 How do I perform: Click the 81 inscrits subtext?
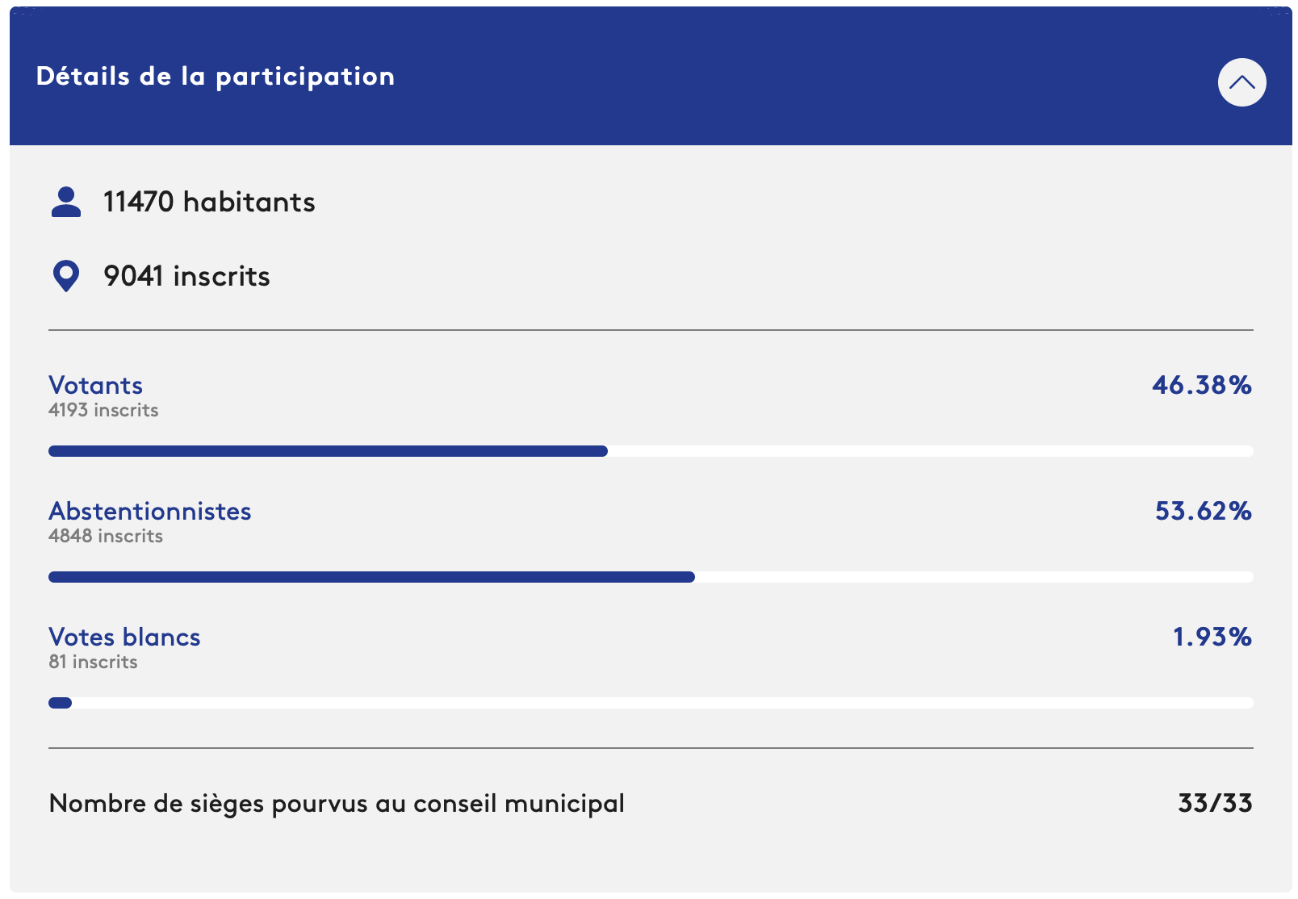(93, 662)
